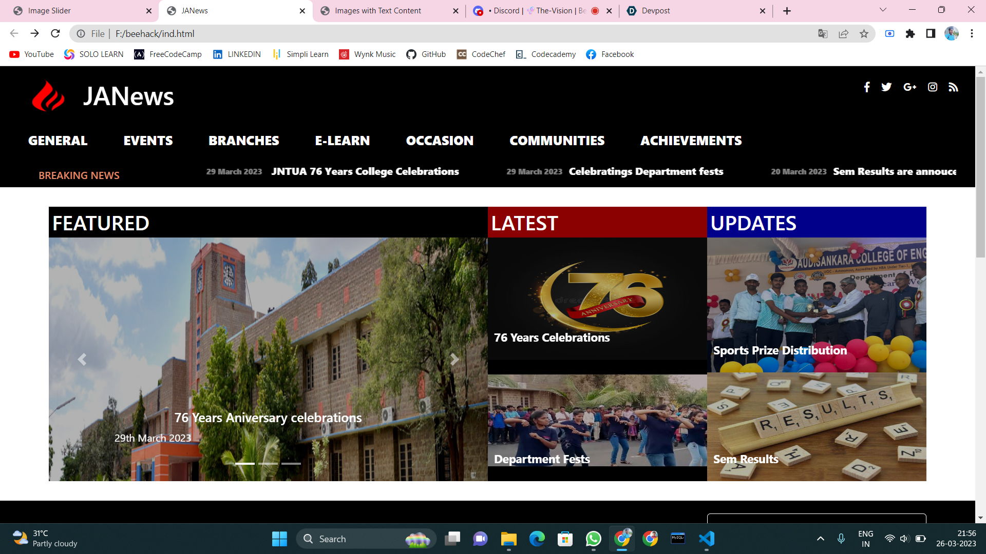This screenshot has width=986, height=554.
Task: Open the GitHub bookmark
Action: click(426, 54)
